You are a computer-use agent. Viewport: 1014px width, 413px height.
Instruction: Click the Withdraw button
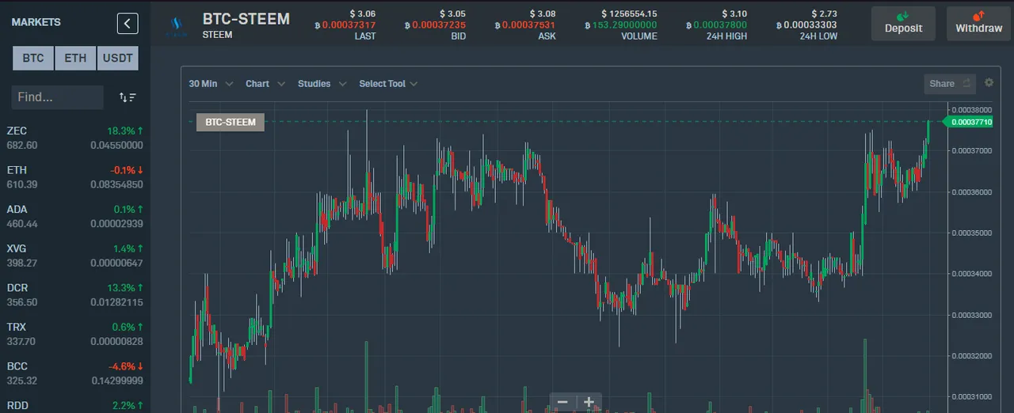[978, 23]
